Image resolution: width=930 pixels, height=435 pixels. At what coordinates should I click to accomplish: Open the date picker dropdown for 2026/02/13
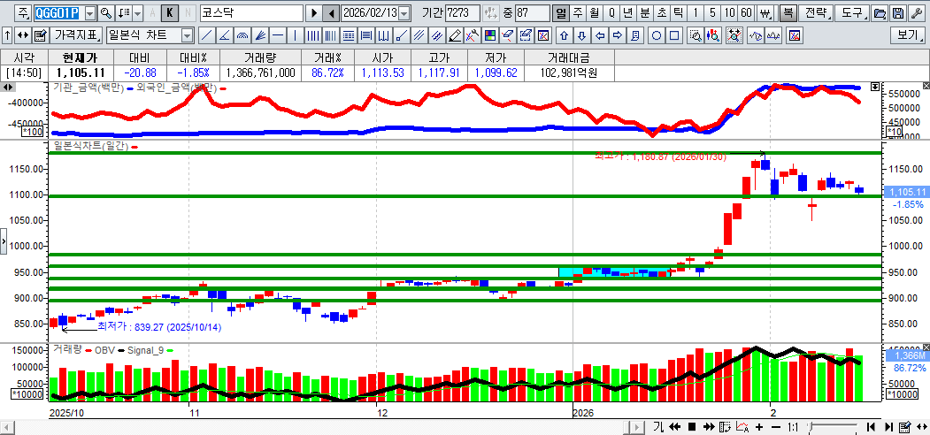click(x=404, y=13)
